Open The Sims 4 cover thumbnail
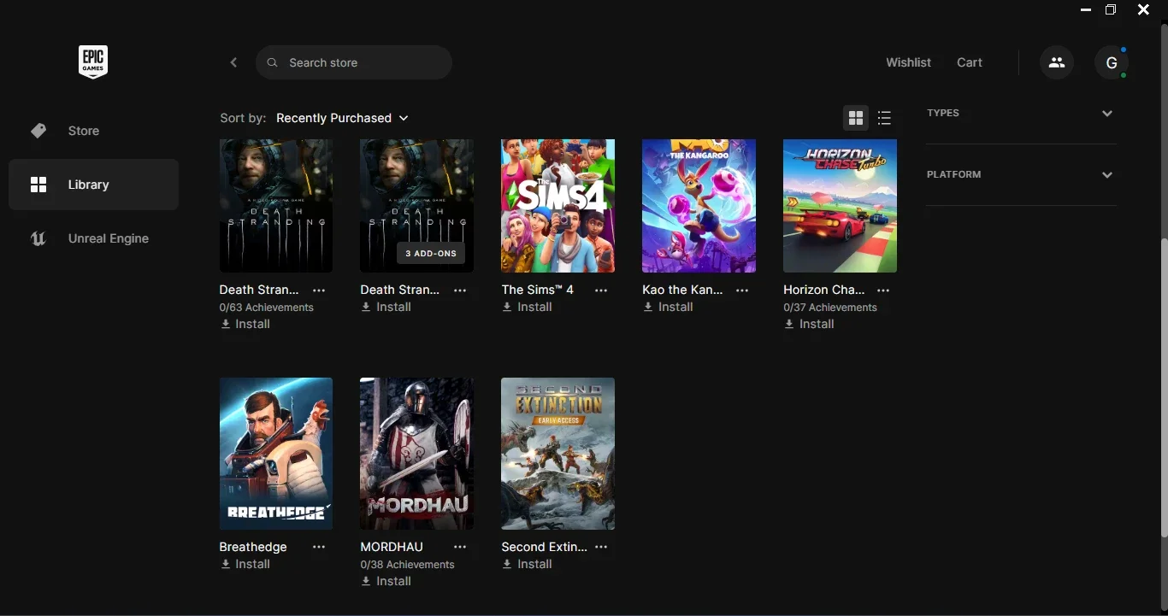Viewport: 1168px width, 616px height. click(557, 206)
